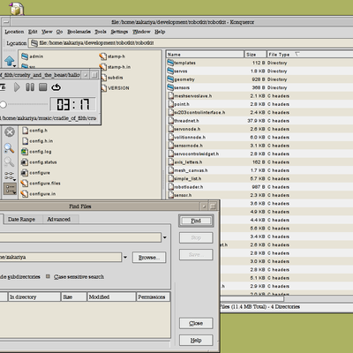Click the Named pattern input field
Image resolution: width=353 pixels, height=353 pixels.
click(80, 237)
